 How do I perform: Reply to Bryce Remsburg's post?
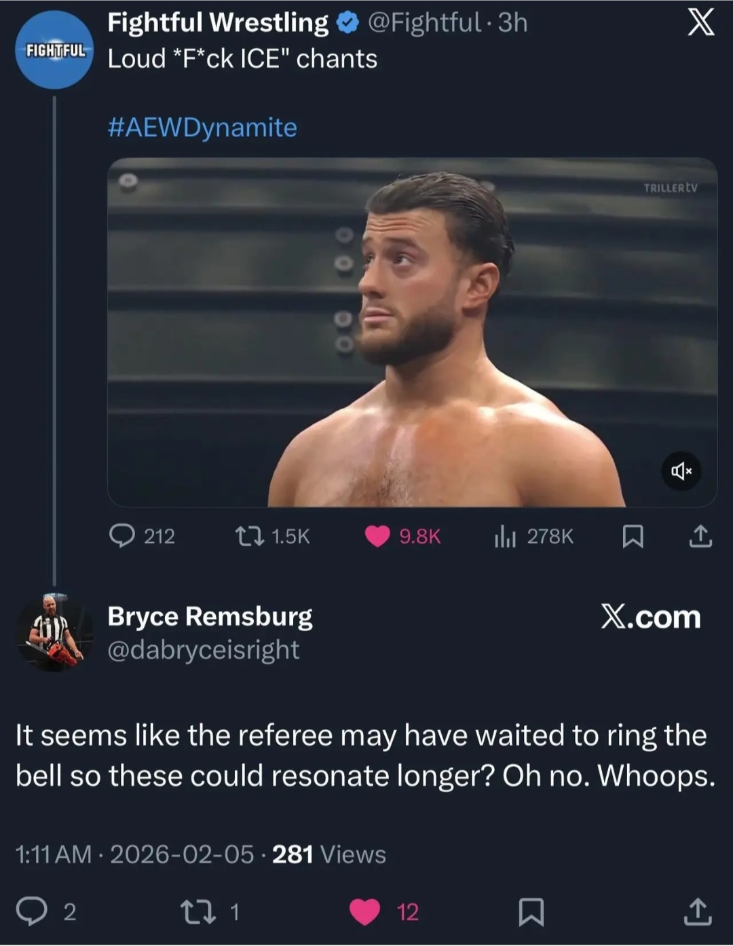coord(31,911)
